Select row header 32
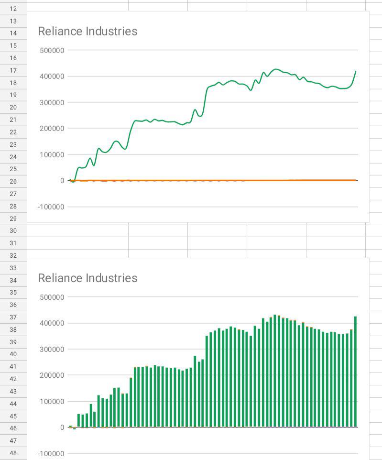 [13, 255]
